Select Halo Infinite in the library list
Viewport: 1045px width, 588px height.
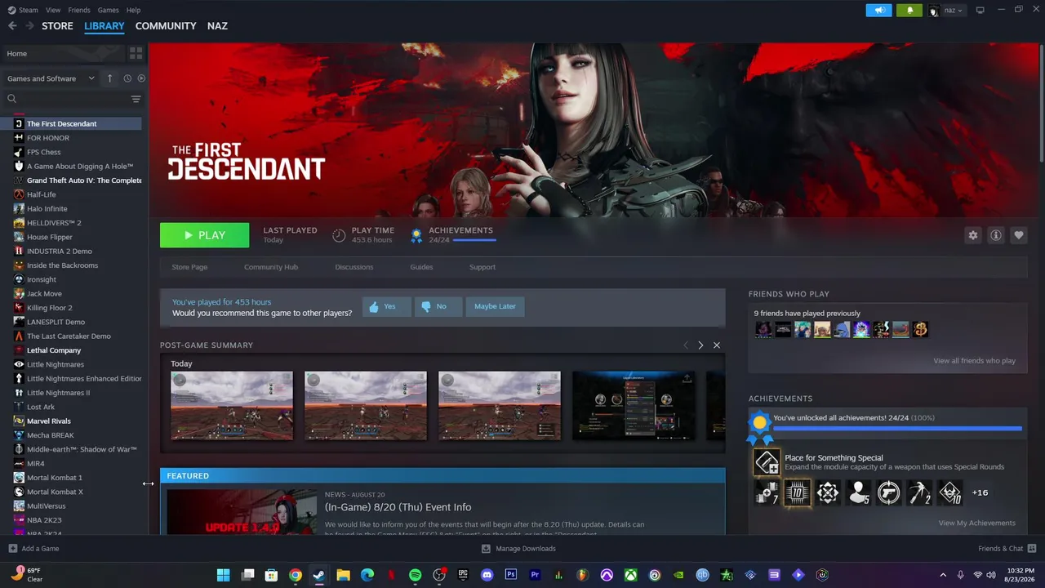click(47, 209)
